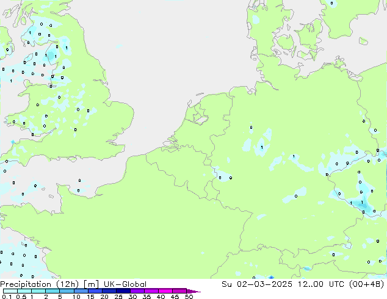Click the 15–20 legend color swatch
This screenshot has height=299, width=387.
tap(95, 291)
